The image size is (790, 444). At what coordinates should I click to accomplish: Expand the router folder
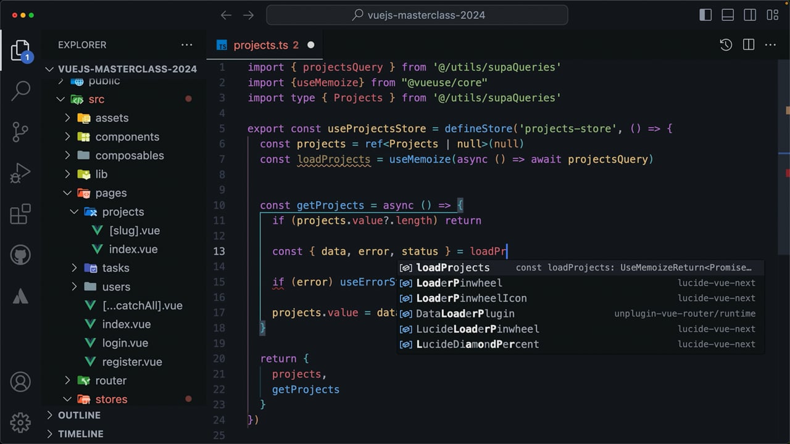click(123, 380)
